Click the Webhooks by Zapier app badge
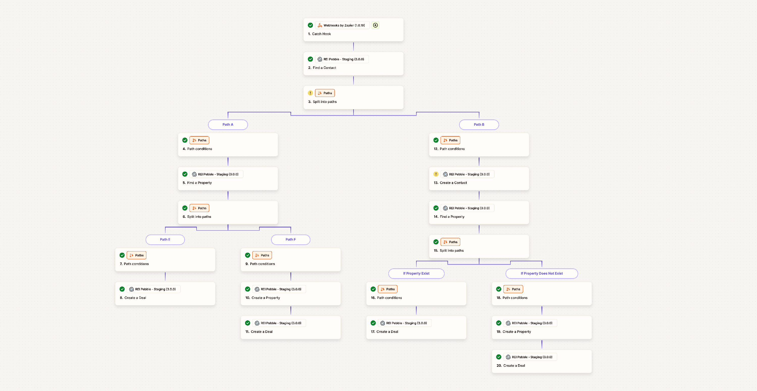The image size is (757, 391). coord(342,25)
